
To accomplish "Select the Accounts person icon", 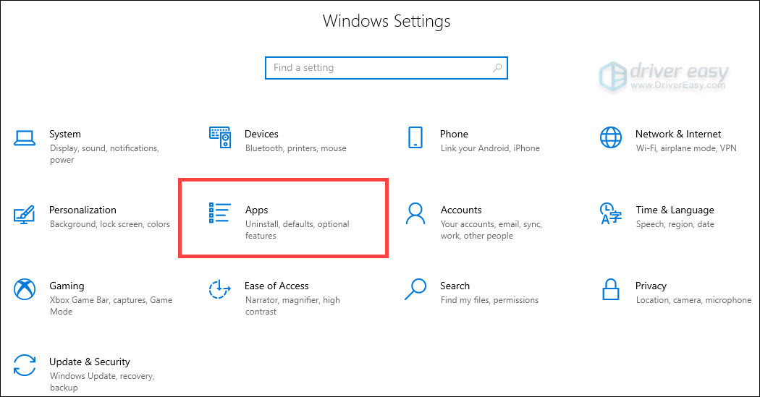I will pos(415,213).
